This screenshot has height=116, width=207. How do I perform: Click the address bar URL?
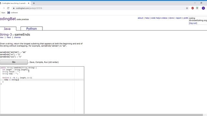(29, 8)
